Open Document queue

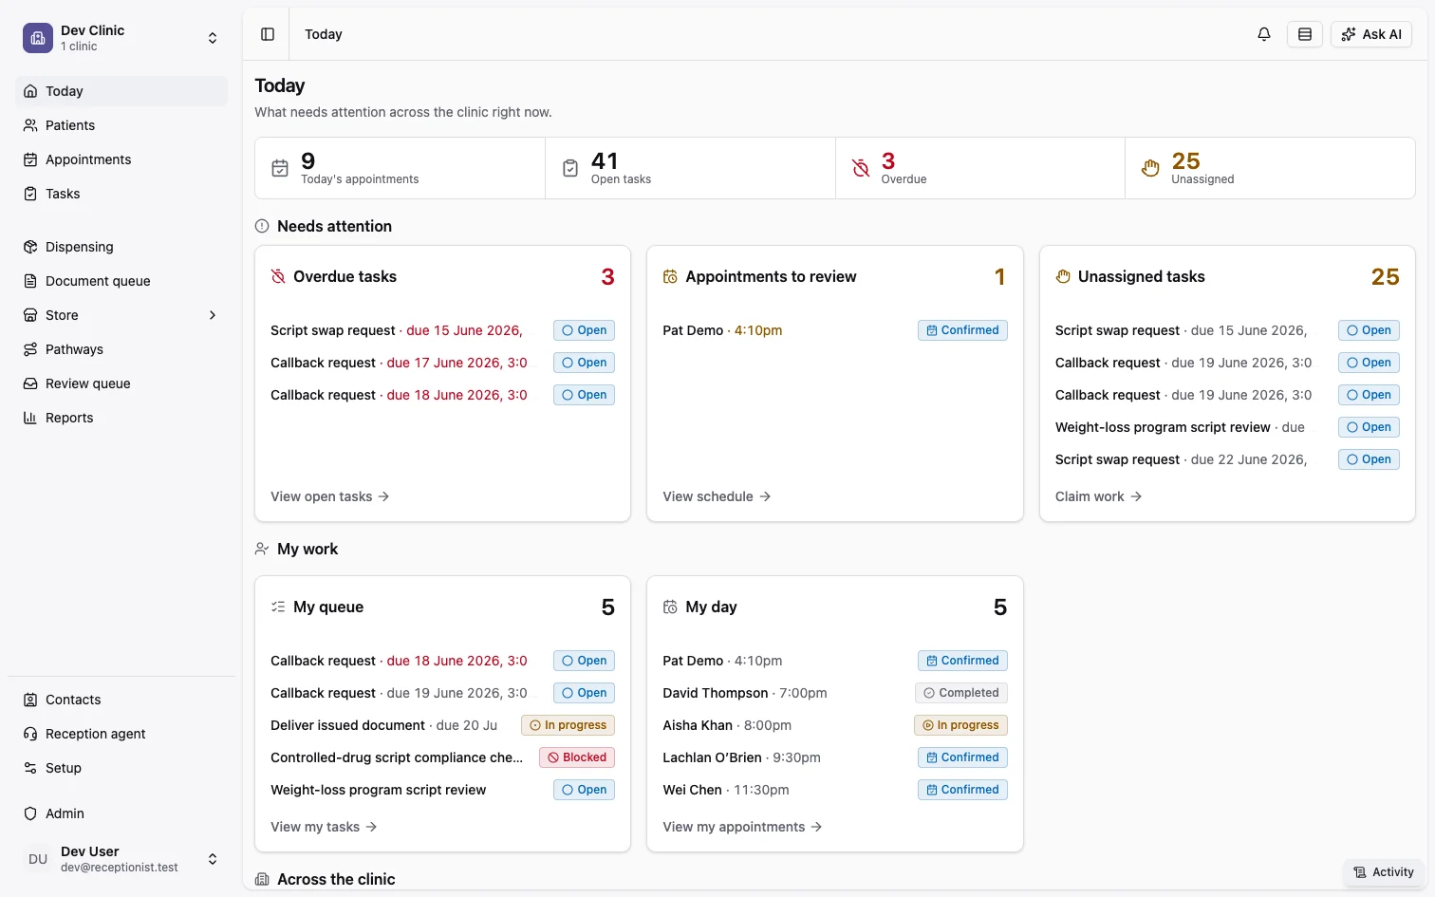(x=121, y=281)
